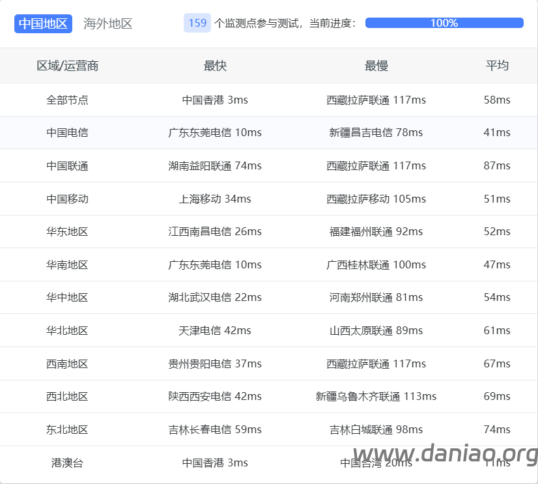This screenshot has height=484, width=538.
Task: Click the 159 monitoring points badge
Action: pyautogui.click(x=197, y=23)
